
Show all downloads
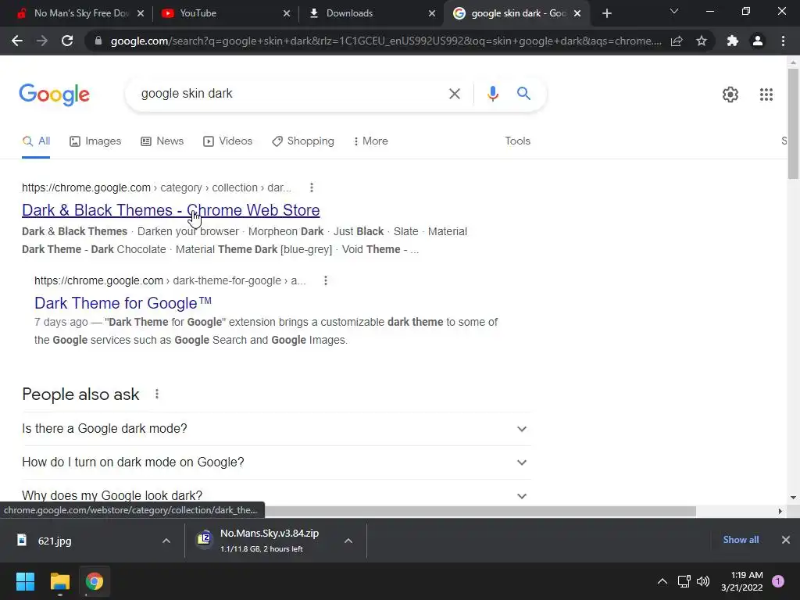741,540
